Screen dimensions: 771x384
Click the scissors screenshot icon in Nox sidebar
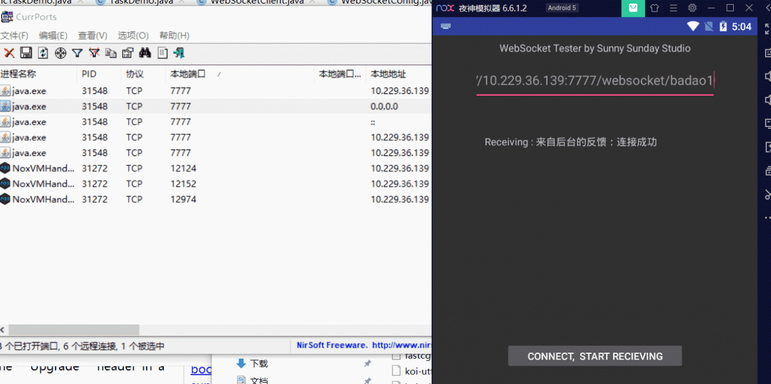(x=768, y=194)
